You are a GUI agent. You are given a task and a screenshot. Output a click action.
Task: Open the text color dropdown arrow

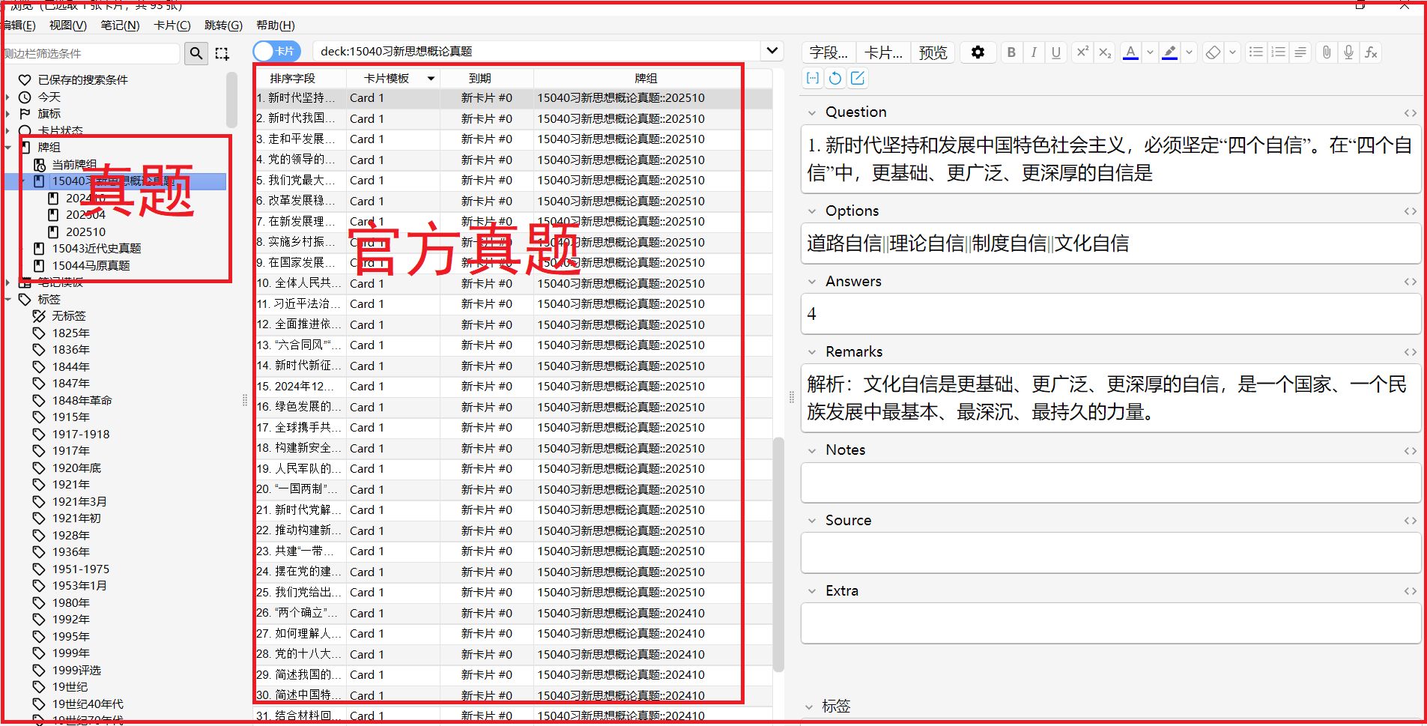1150,52
